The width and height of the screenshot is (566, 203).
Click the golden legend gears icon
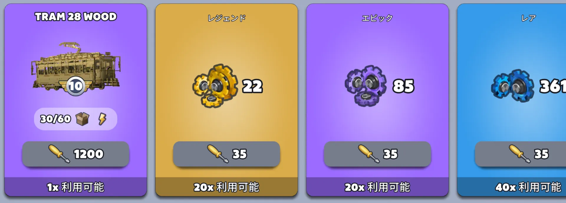point(215,86)
